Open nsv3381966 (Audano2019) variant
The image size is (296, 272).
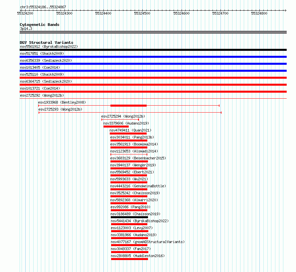[134, 235]
